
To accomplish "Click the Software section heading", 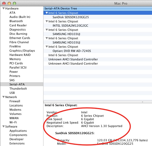I will click(11, 126).
